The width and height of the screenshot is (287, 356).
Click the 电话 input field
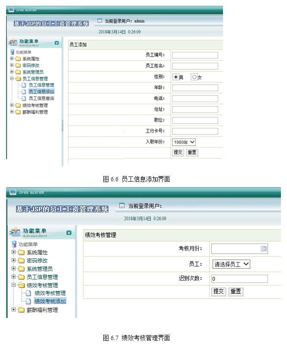(x=195, y=99)
